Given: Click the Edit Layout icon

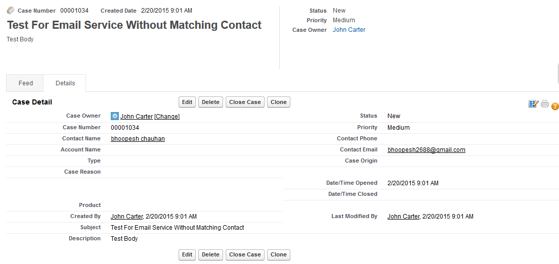Looking at the screenshot, I should click(533, 104).
